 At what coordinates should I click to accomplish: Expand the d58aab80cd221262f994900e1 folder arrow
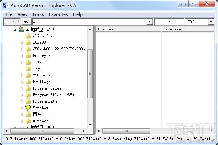pos(22,49)
